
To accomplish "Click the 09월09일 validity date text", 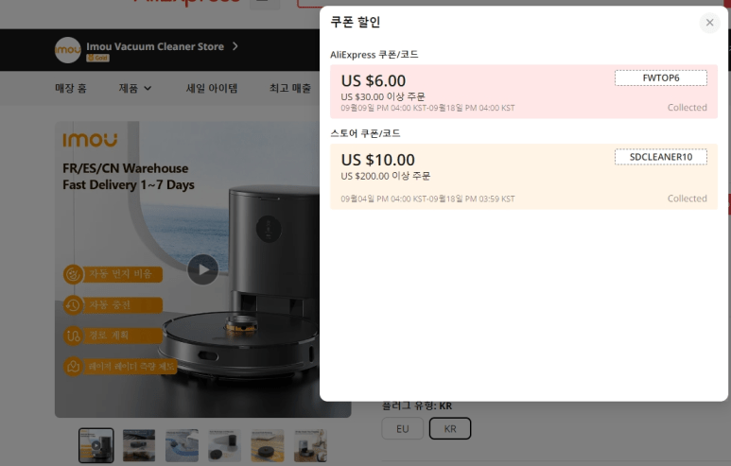I will tap(428, 108).
